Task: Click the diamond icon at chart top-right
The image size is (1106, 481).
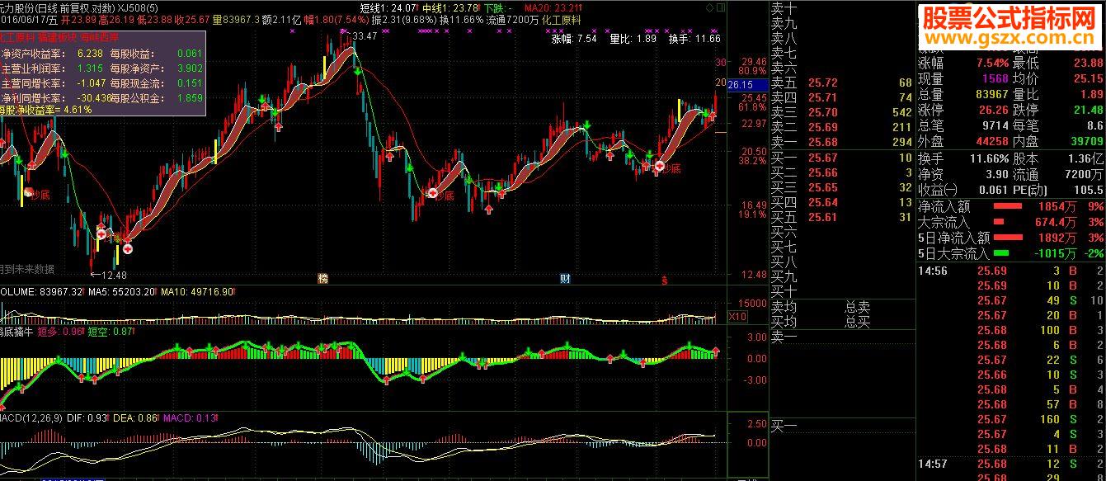Action: [x=709, y=7]
